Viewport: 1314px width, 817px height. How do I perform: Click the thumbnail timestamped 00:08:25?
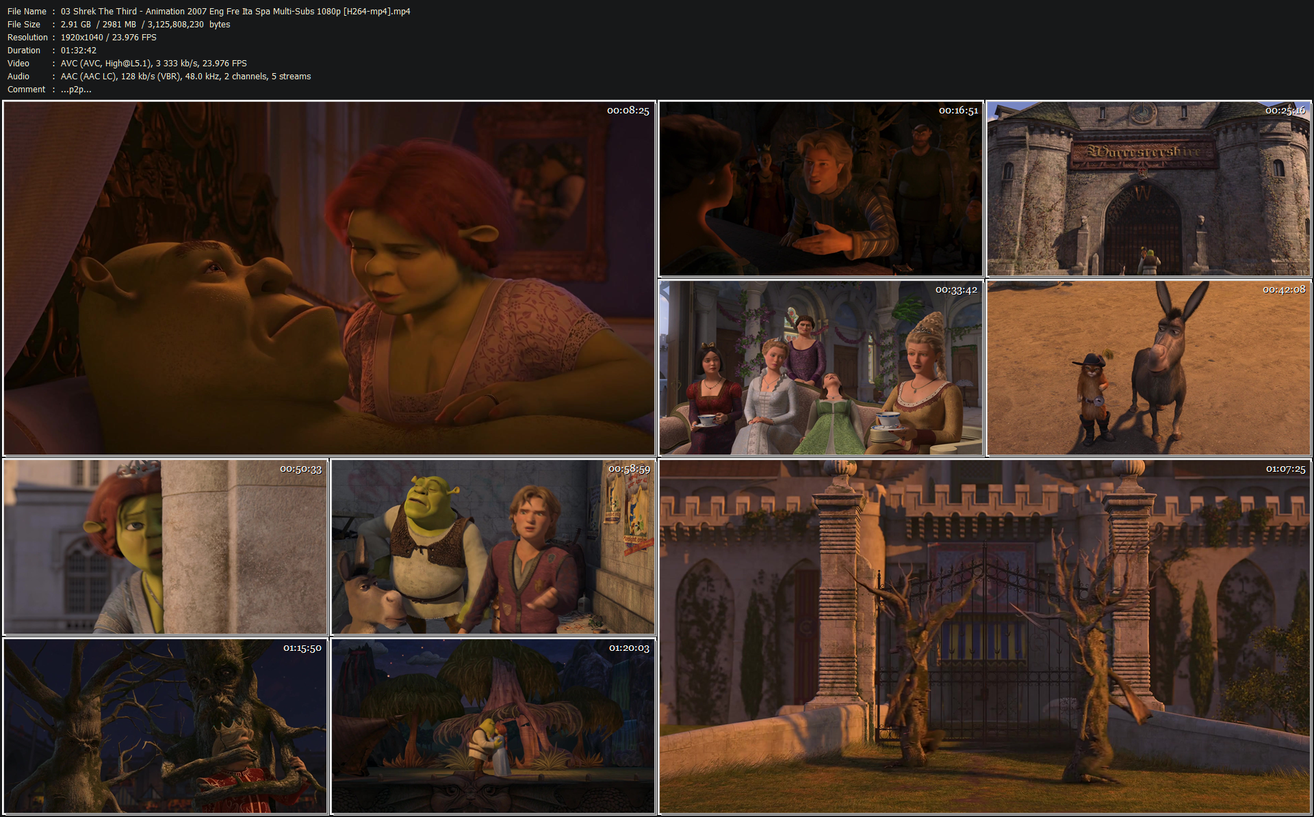click(328, 278)
